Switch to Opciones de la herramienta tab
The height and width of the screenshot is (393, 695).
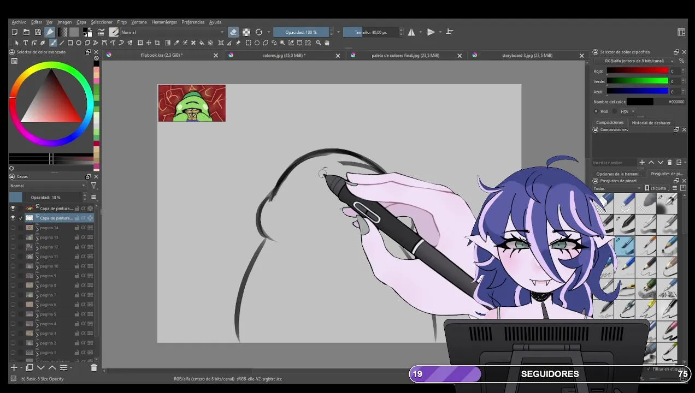619,174
